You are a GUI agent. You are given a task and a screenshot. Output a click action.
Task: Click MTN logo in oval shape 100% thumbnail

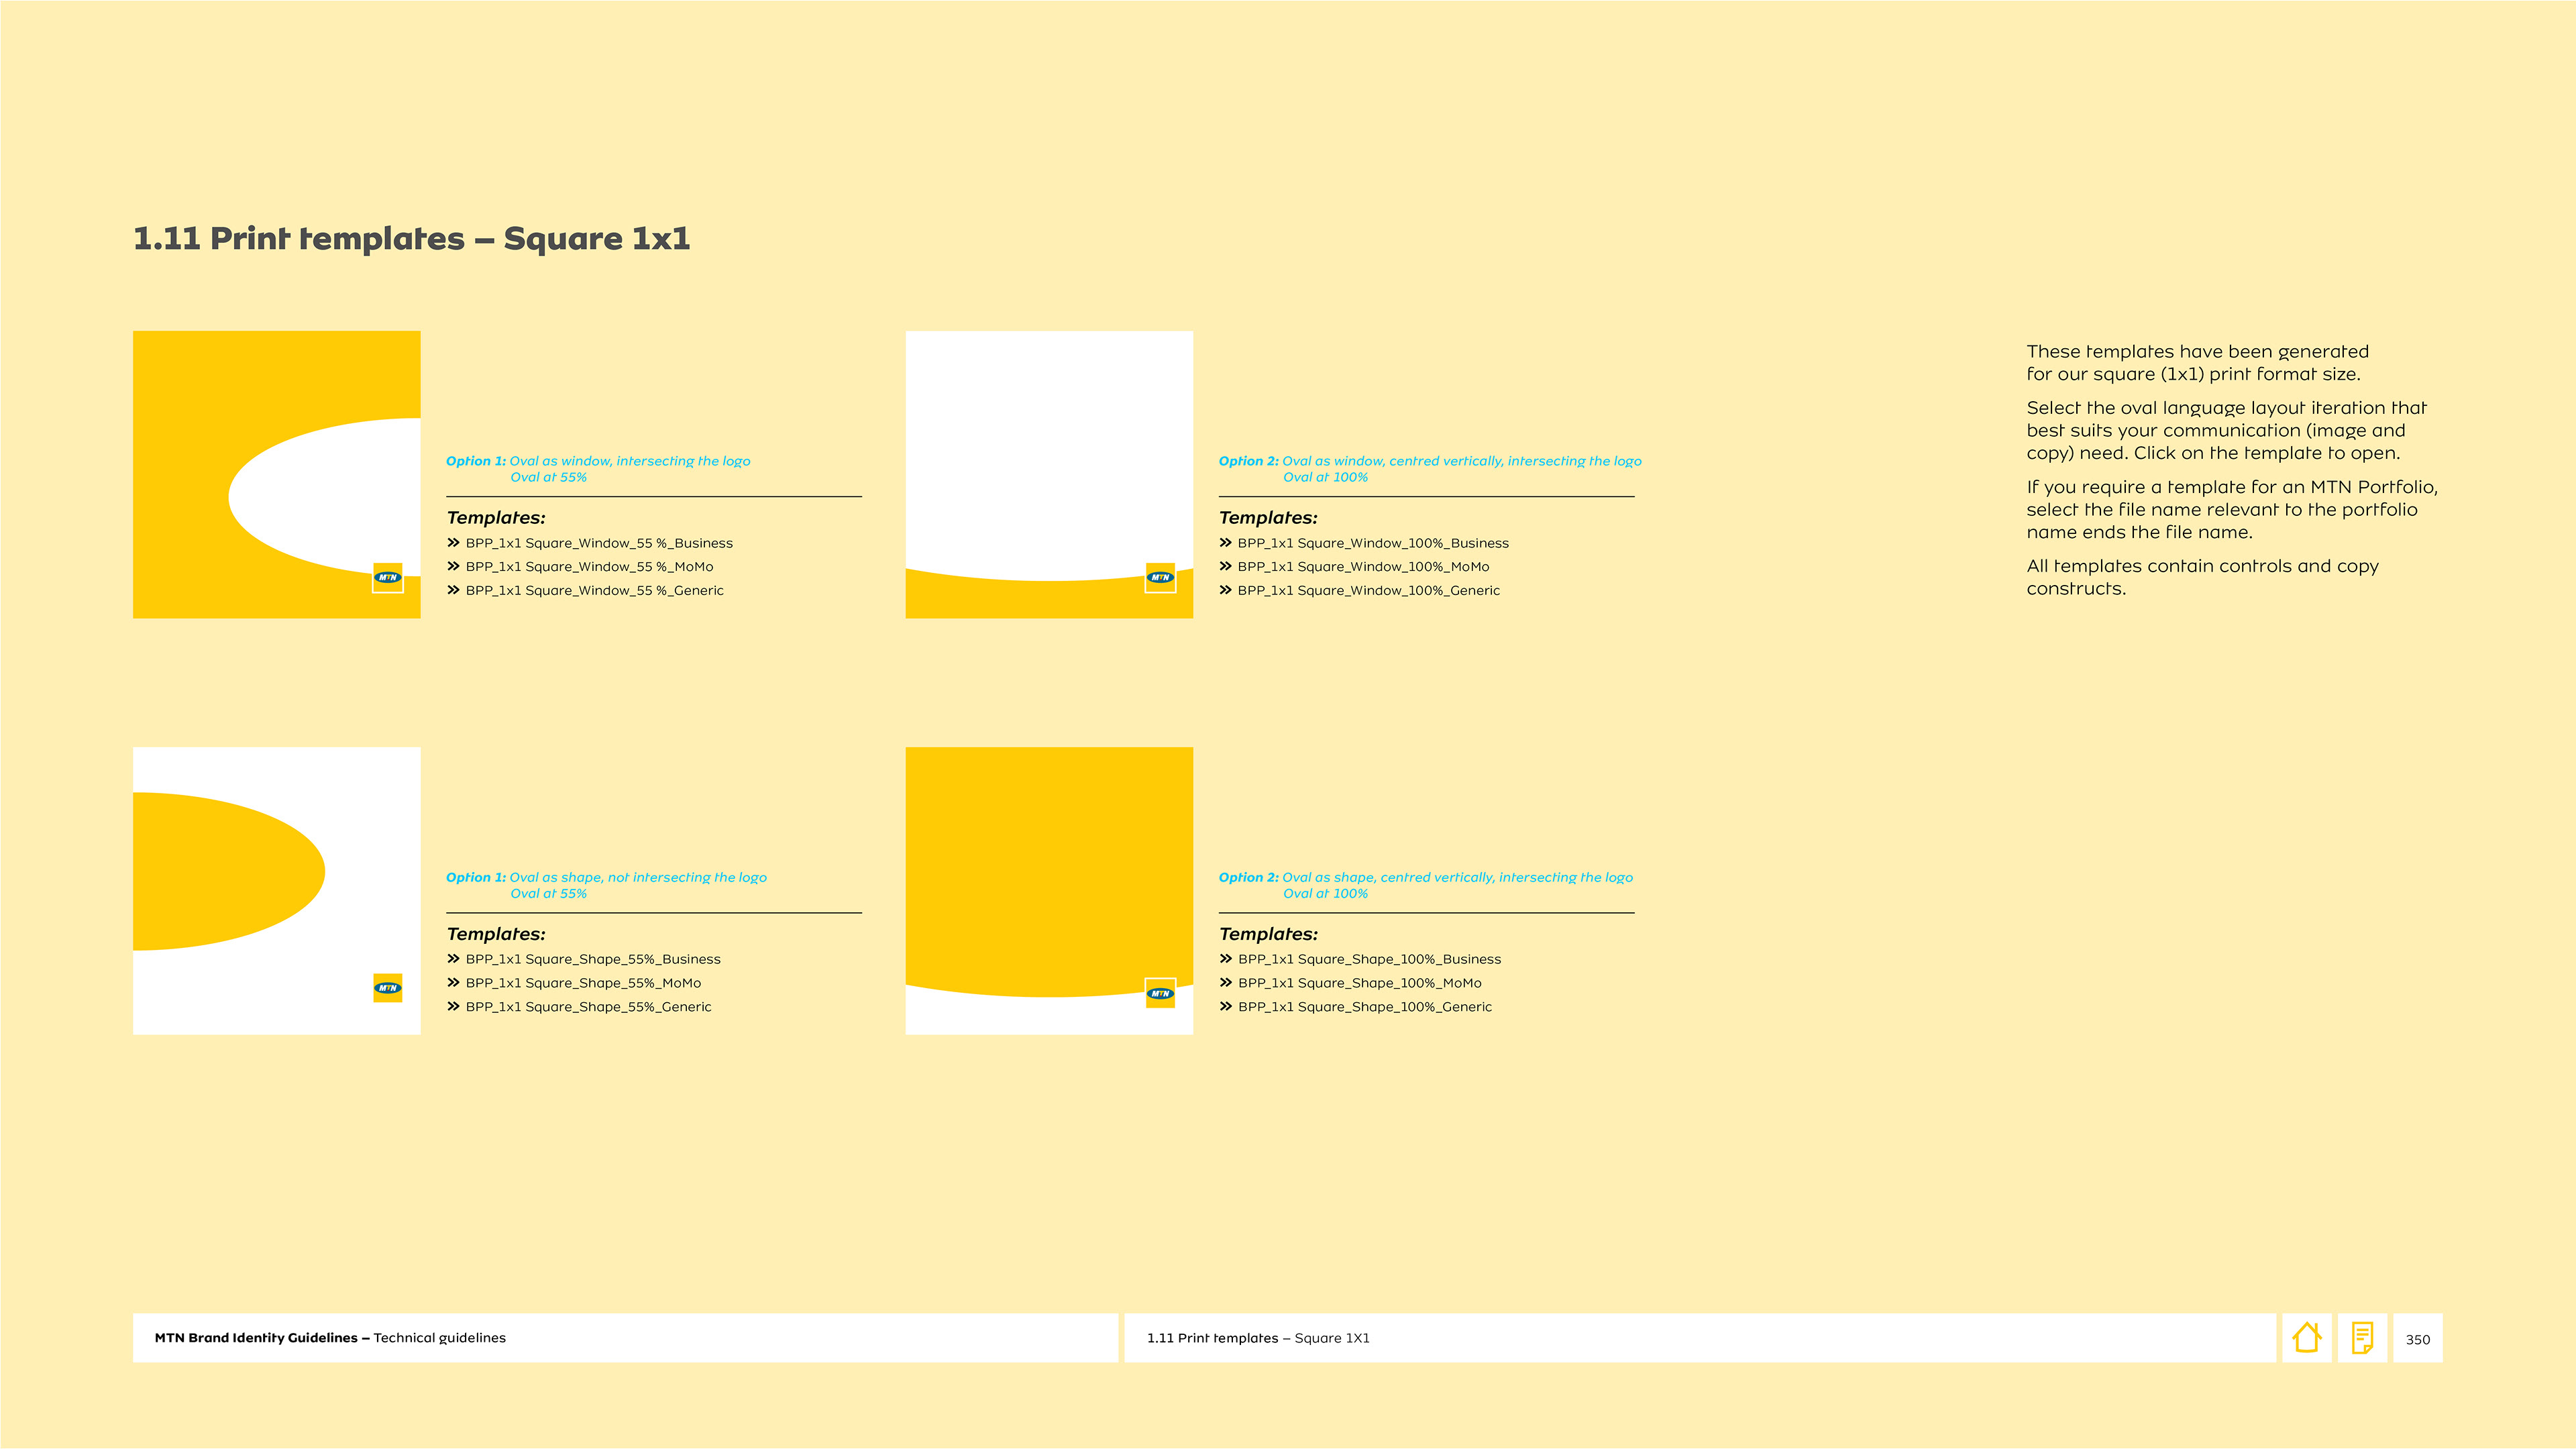(x=1160, y=993)
